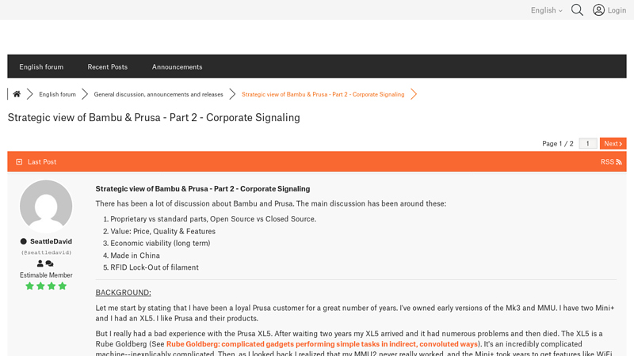634x356 pixels.
Task: Click English forum breadcrumb link
Action: pos(57,94)
